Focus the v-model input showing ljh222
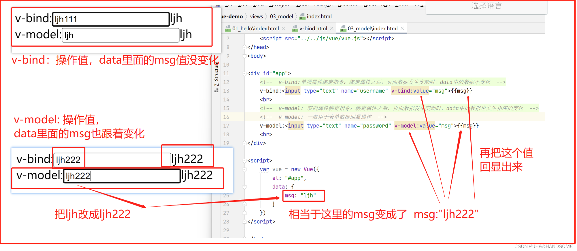Viewport: 577px width, 251px height. [122, 176]
